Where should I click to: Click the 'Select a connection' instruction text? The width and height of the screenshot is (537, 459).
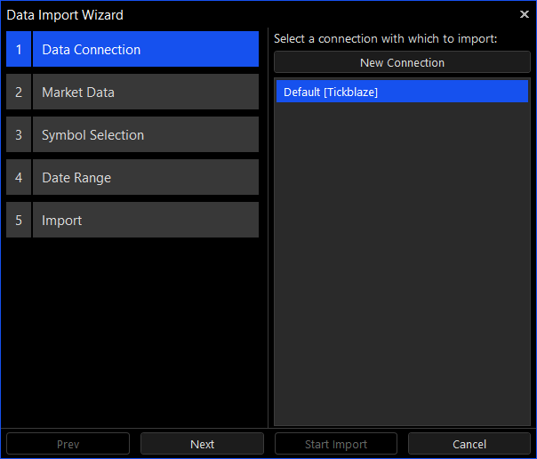pos(385,39)
